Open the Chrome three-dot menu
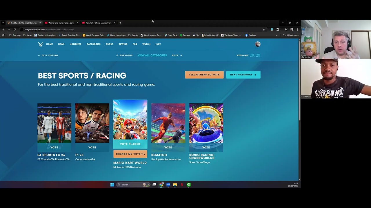Viewport: 371px width, 208px height. click(297, 29)
